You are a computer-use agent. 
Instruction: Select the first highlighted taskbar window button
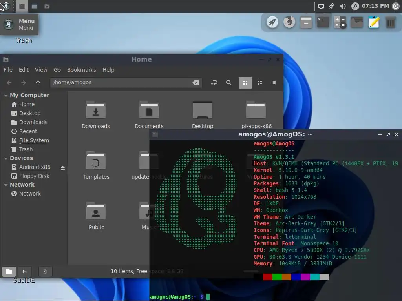pyautogui.click(x=22, y=6)
